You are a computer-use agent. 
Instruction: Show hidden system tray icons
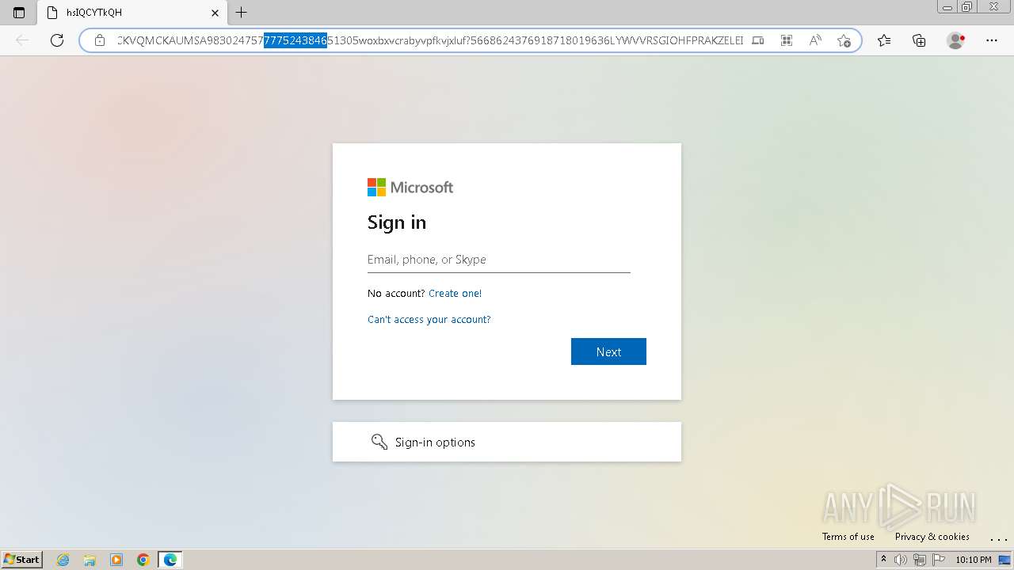pos(883,560)
